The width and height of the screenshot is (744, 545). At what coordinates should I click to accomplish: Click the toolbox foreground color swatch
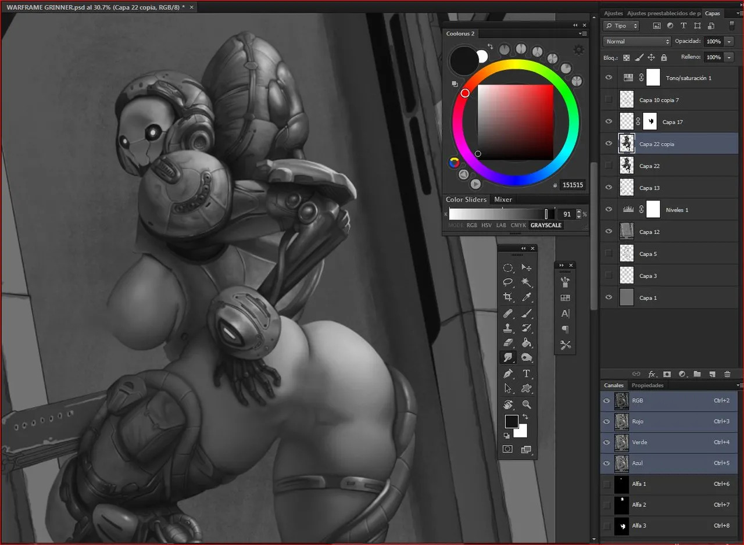(512, 421)
